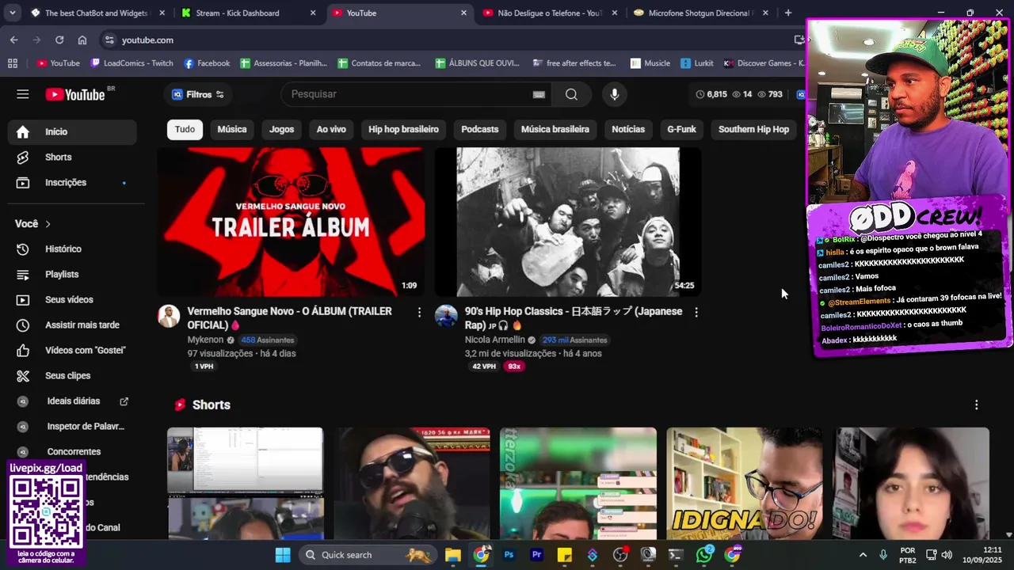This screenshot has width=1014, height=570.
Task: Open the terminal app in taskbar
Action: [676, 555]
